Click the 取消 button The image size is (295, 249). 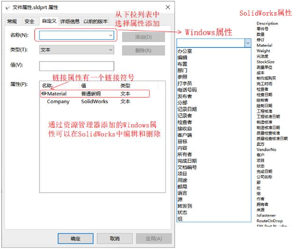(x=114, y=238)
